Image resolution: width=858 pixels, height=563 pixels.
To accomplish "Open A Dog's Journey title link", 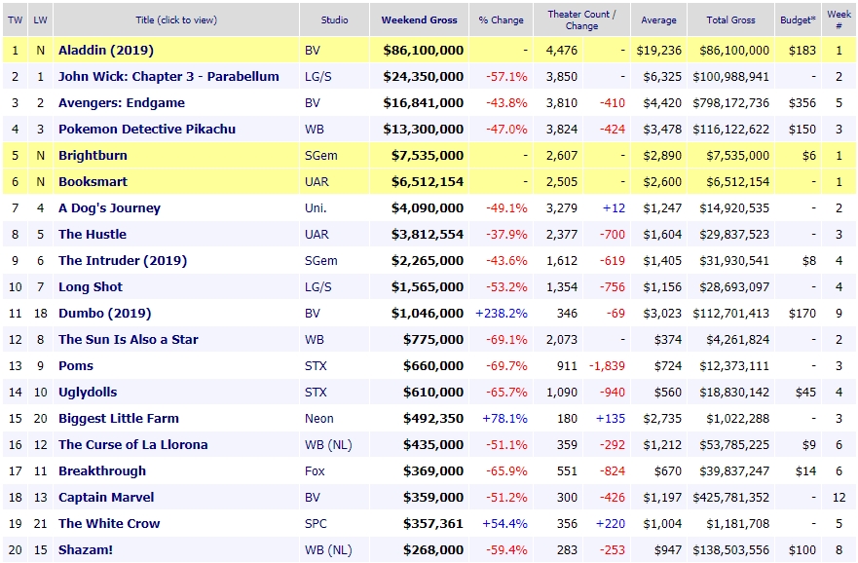I will coord(109,207).
